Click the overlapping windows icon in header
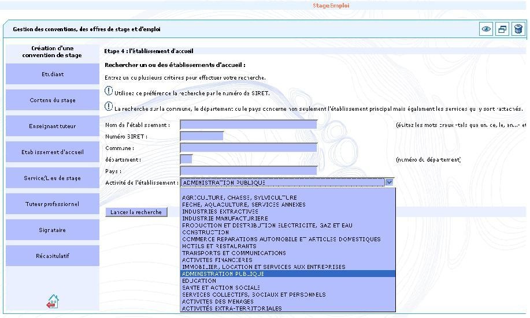The height and width of the screenshot is (318, 530). [502, 29]
